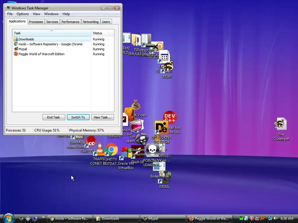
Task: Select the Google Chrome desktop shortcut
Action: (111, 150)
